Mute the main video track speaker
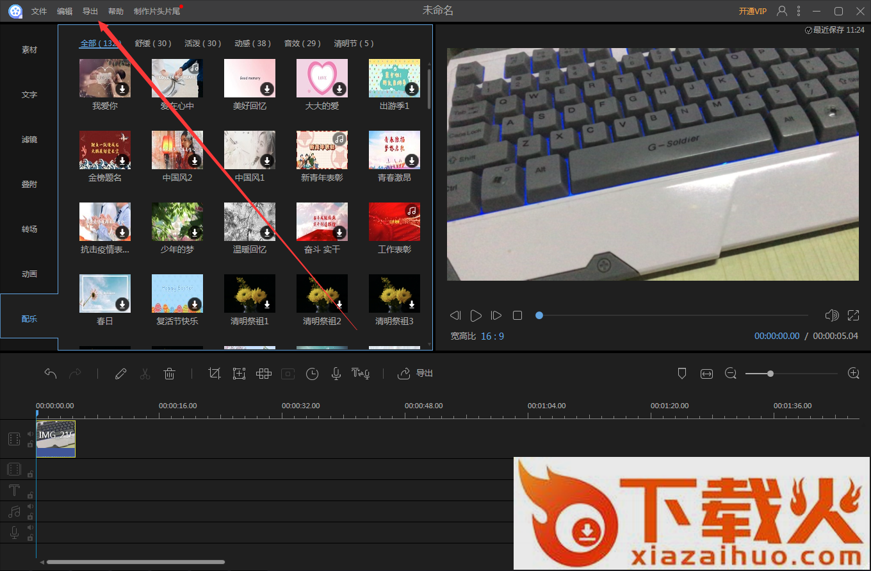Image resolution: width=871 pixels, height=571 pixels. coord(30,434)
